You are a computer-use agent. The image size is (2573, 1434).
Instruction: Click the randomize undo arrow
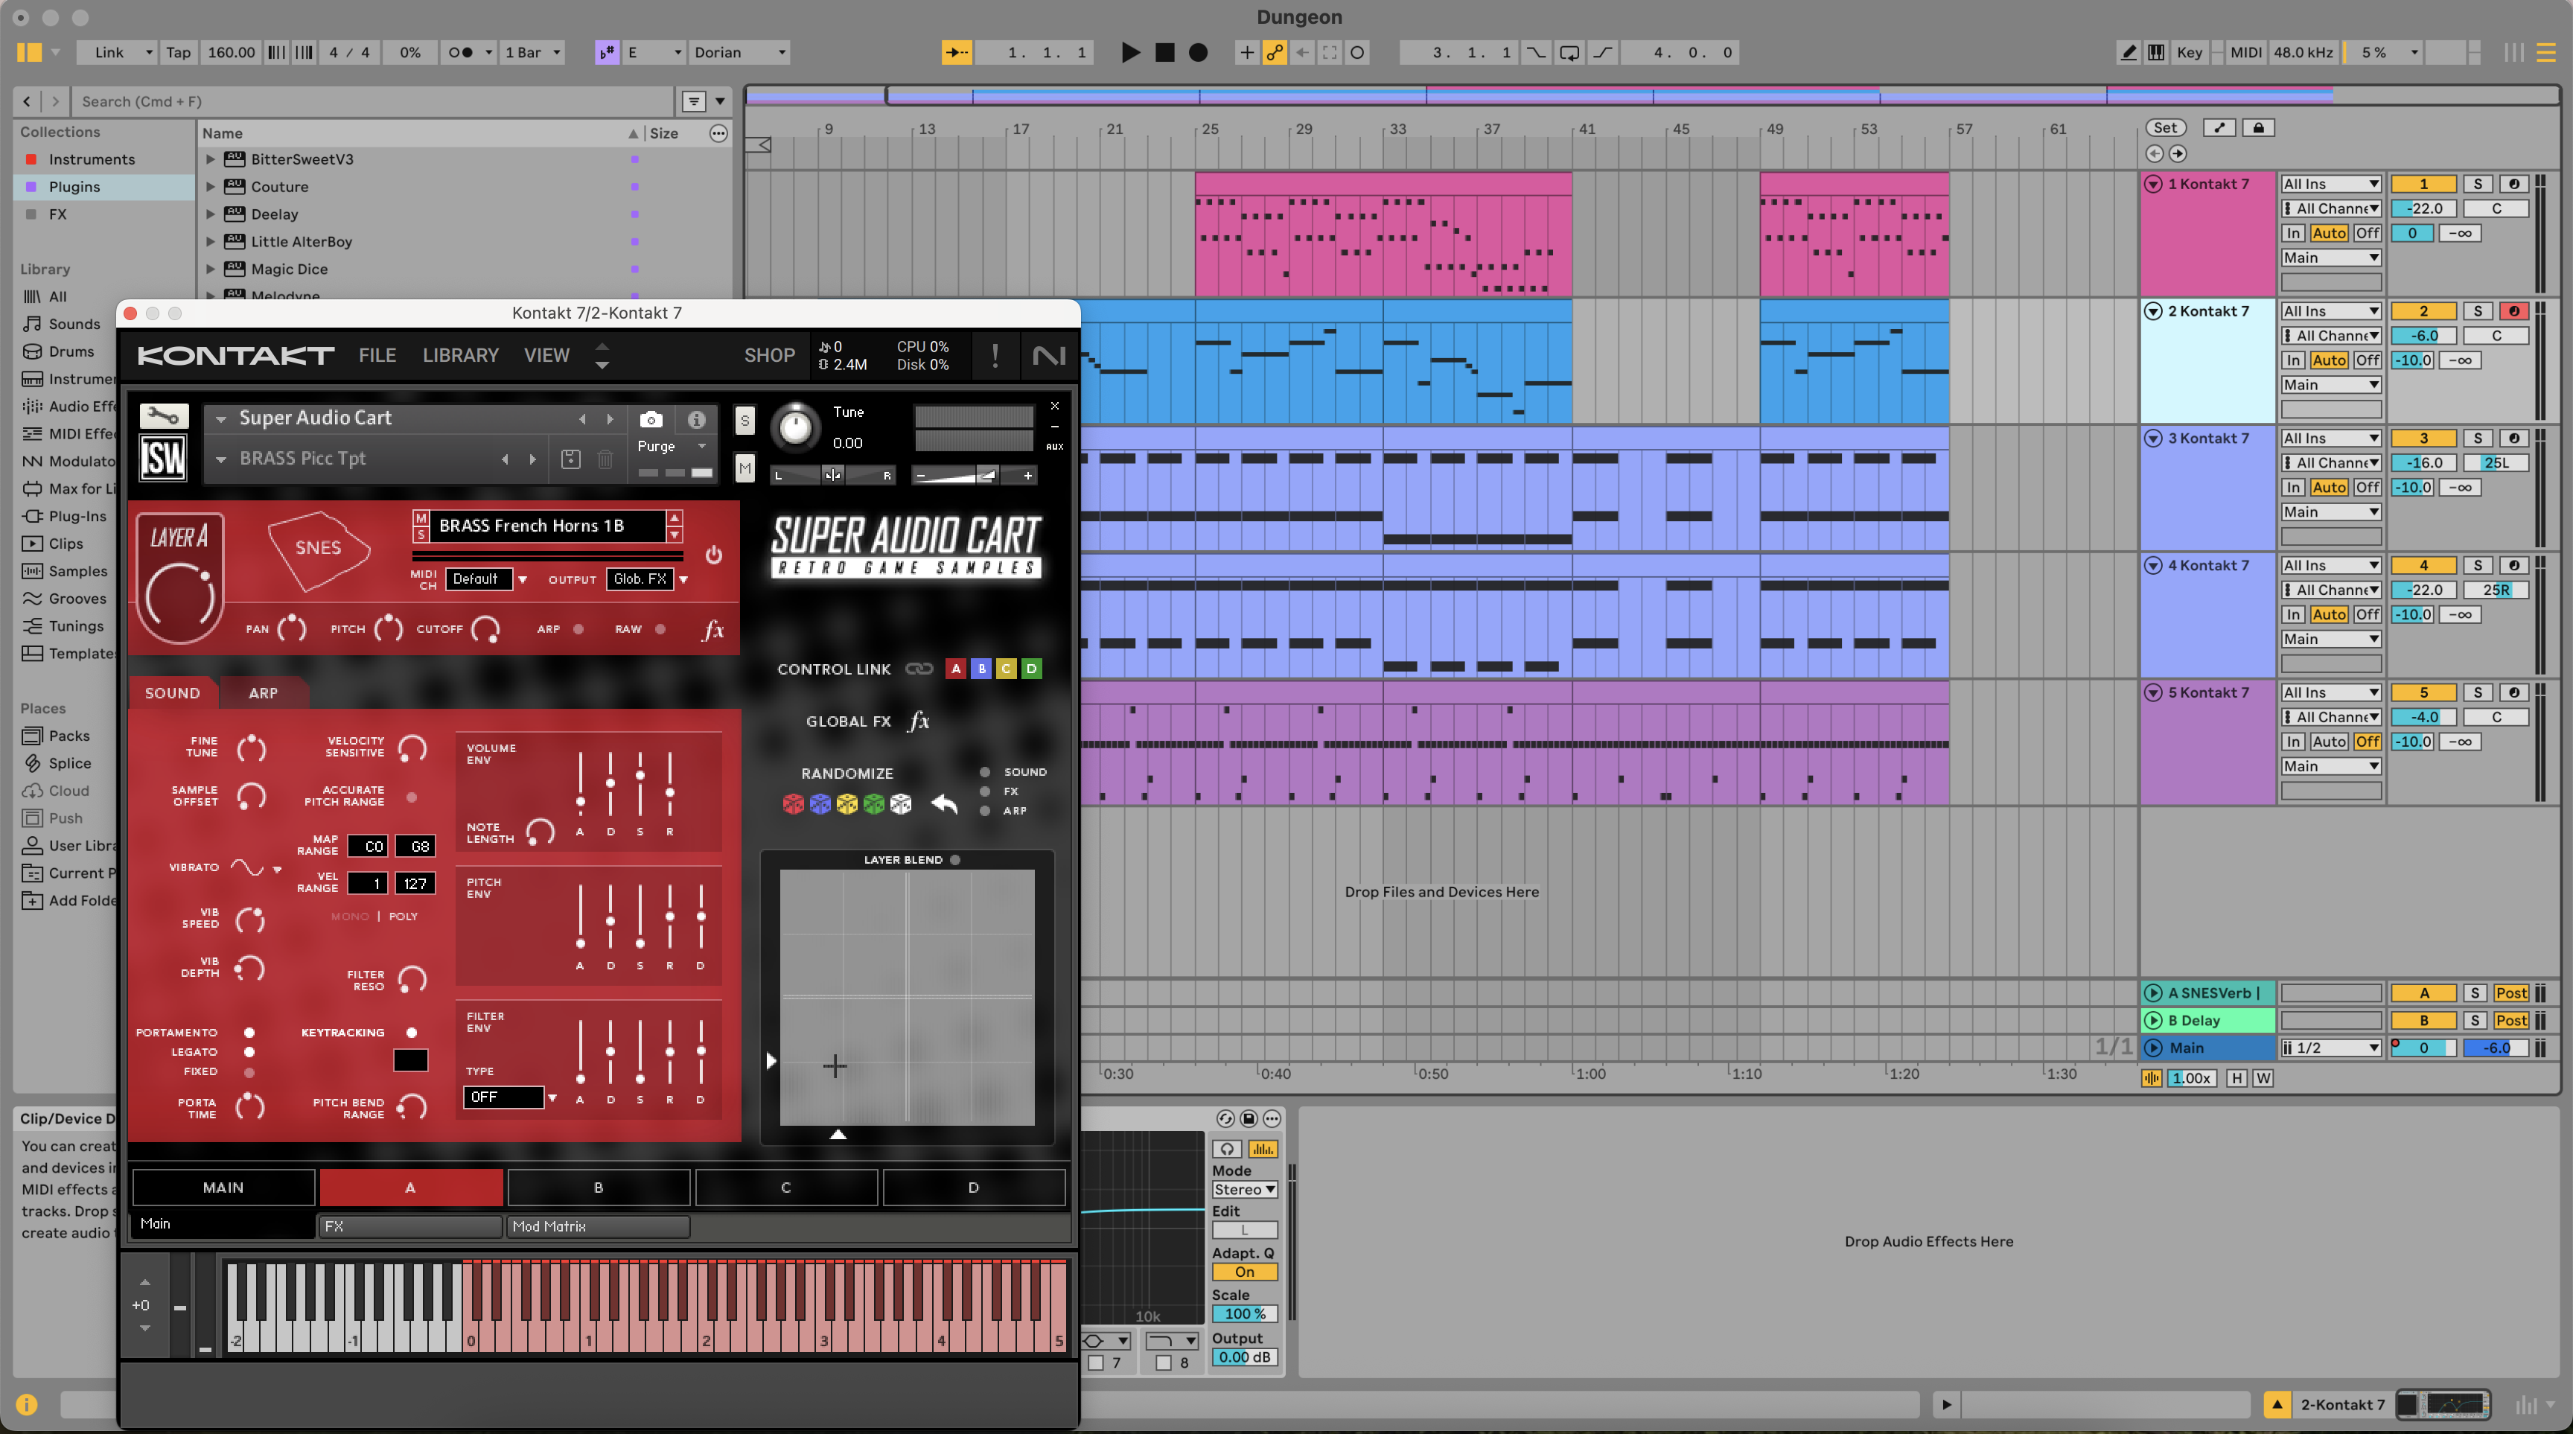click(944, 803)
